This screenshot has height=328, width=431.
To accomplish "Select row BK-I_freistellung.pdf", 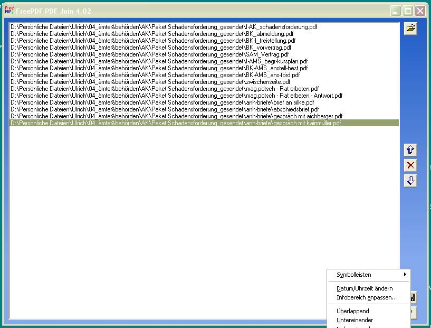I will pyautogui.click(x=204, y=41).
